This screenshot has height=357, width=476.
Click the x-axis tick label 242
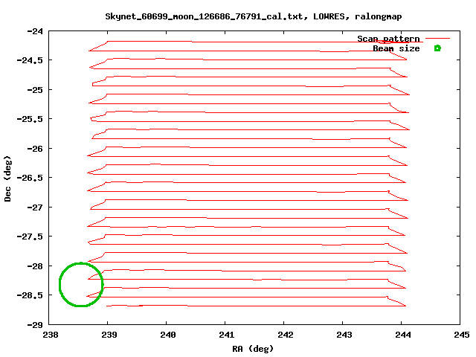pyautogui.click(x=286, y=335)
